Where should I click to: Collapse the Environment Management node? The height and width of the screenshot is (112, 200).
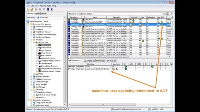(28, 24)
